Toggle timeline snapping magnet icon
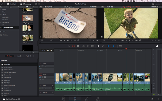Viewport: 162px width, 101px height. point(98,46)
